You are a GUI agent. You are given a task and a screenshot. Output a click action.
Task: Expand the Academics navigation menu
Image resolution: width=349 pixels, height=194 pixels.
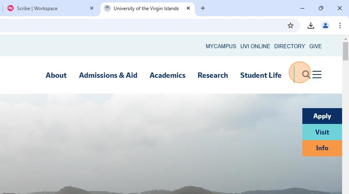coord(167,75)
